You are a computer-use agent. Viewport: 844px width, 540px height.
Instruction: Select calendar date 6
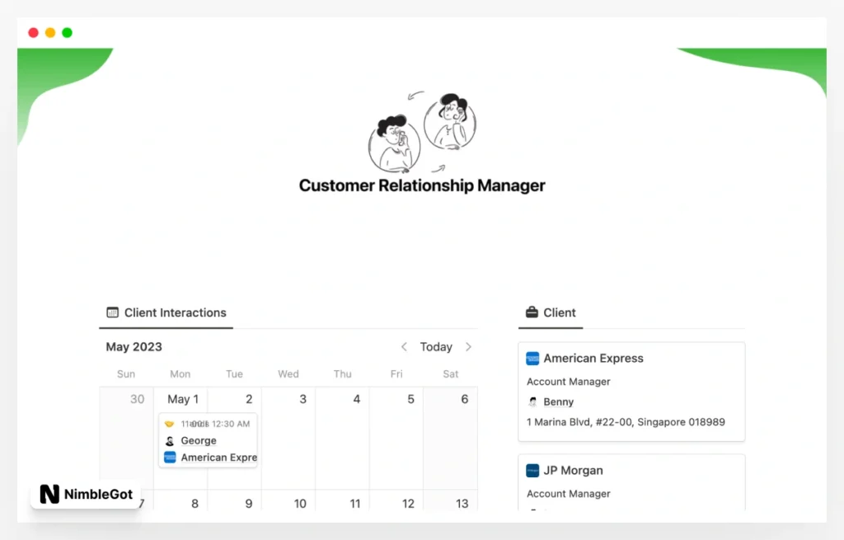465,399
